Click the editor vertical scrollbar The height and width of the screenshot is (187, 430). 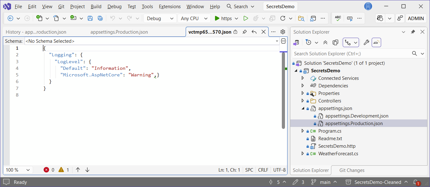[283, 91]
